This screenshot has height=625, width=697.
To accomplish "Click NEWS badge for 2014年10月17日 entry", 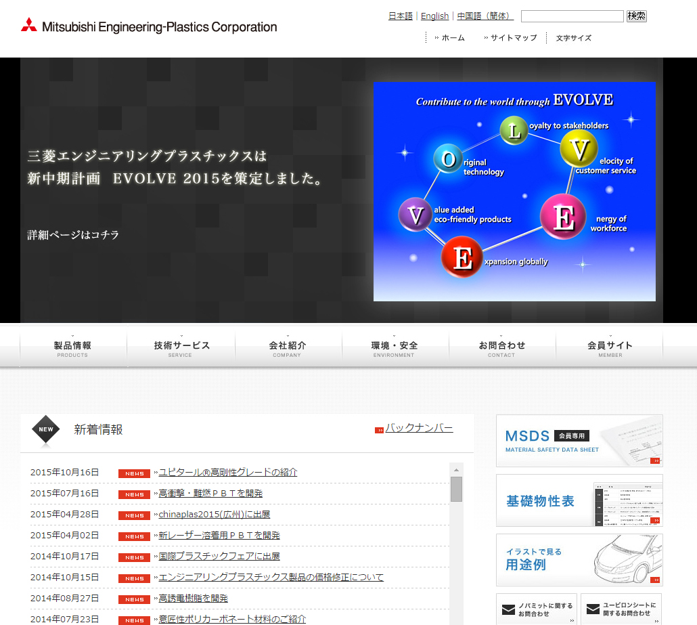I will (134, 557).
